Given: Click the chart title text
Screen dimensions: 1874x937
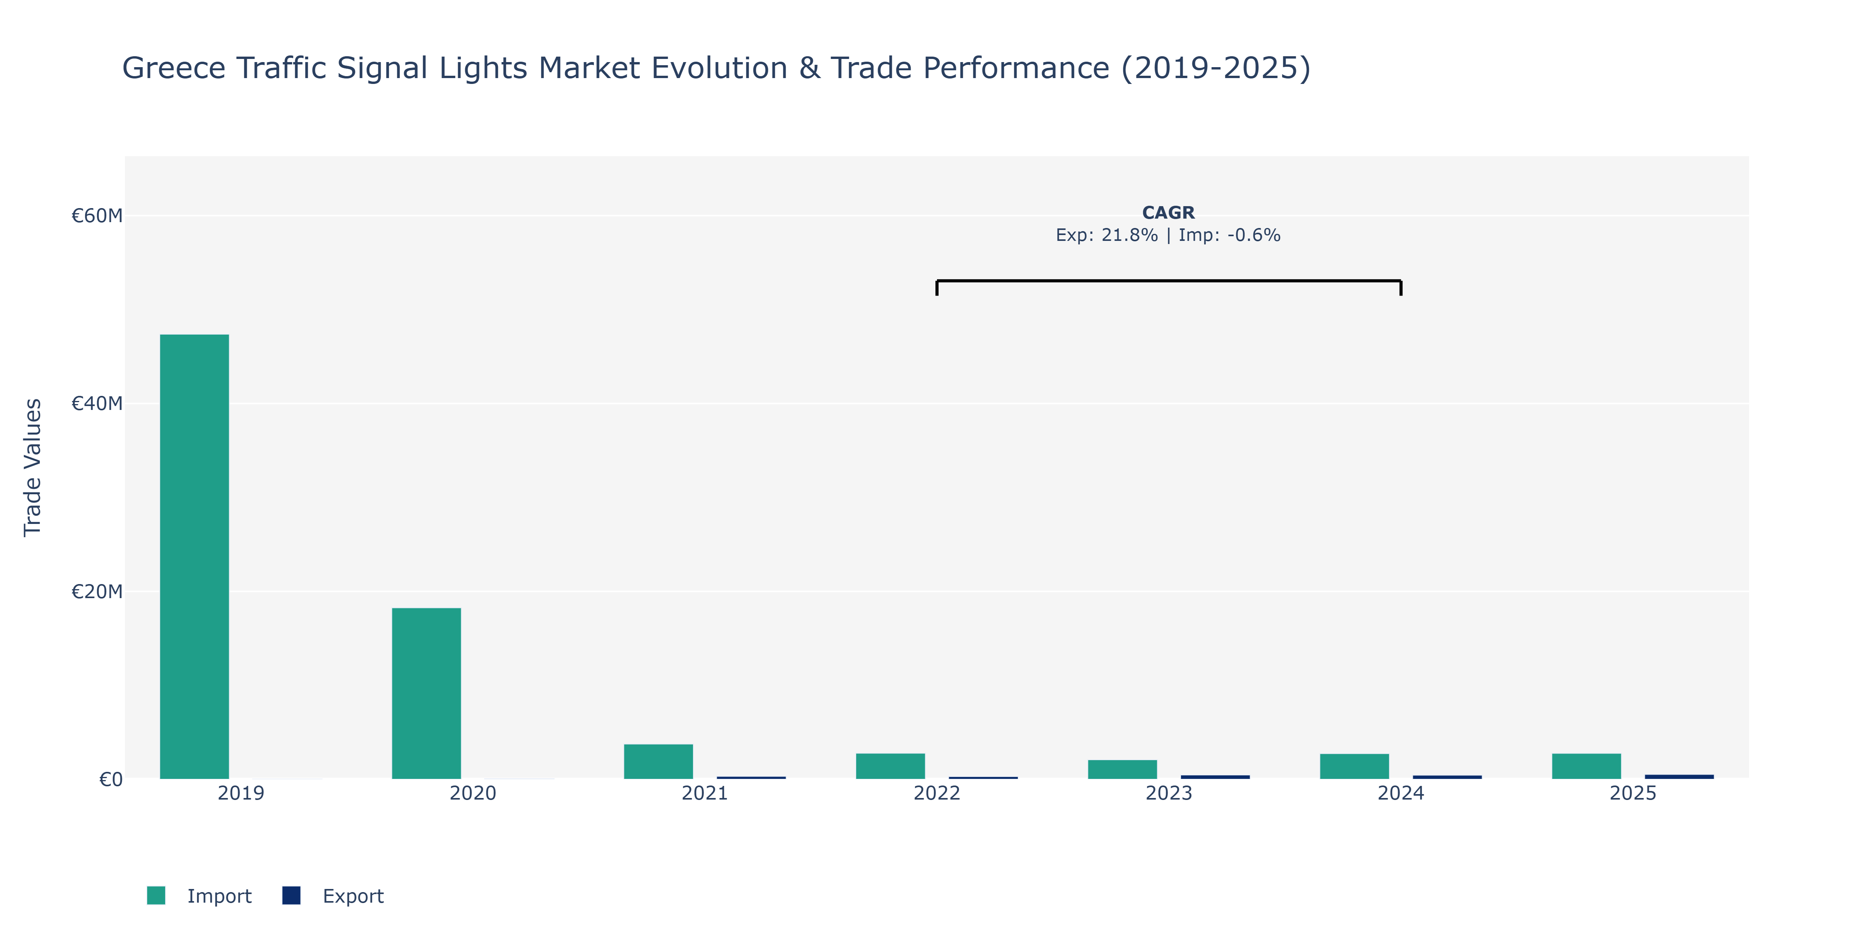Looking at the screenshot, I should coord(716,68).
